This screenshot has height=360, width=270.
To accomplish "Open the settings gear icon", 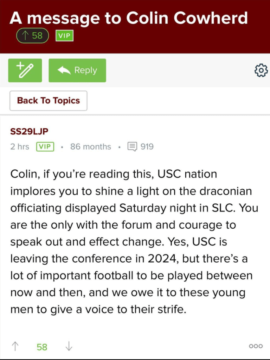I will coord(261,71).
